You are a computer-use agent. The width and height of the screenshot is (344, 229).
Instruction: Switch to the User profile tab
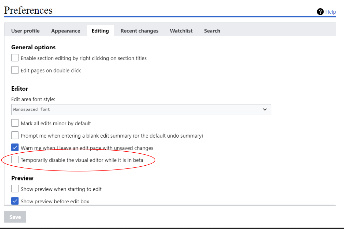25,31
